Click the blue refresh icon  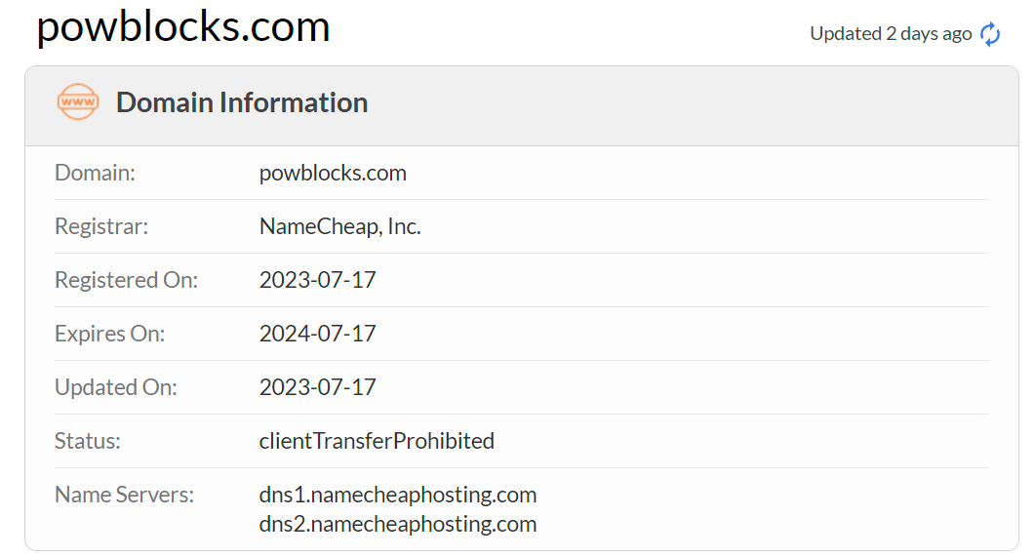(990, 34)
